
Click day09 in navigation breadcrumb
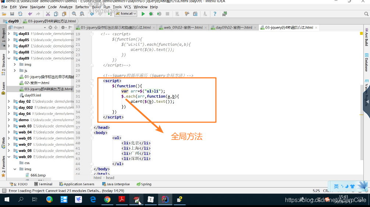tap(11, 21)
